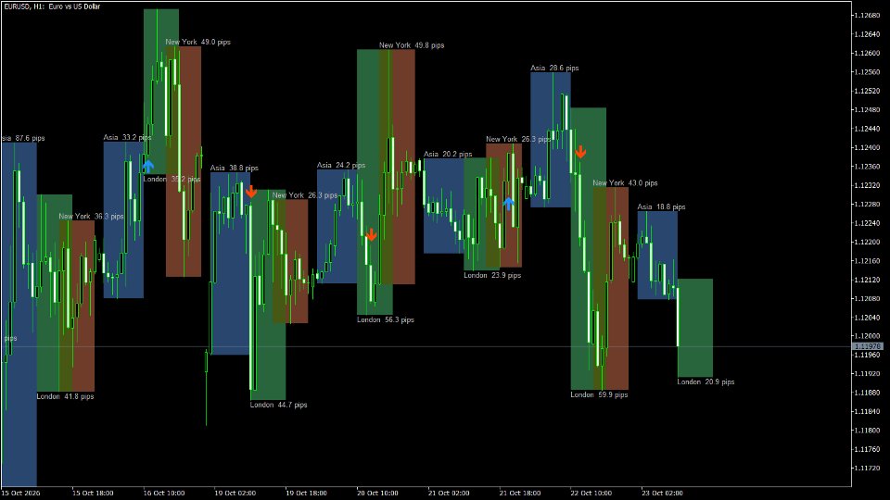Select the blue up arrow in London 23.9 pips session
The width and height of the screenshot is (890, 500).
point(509,203)
